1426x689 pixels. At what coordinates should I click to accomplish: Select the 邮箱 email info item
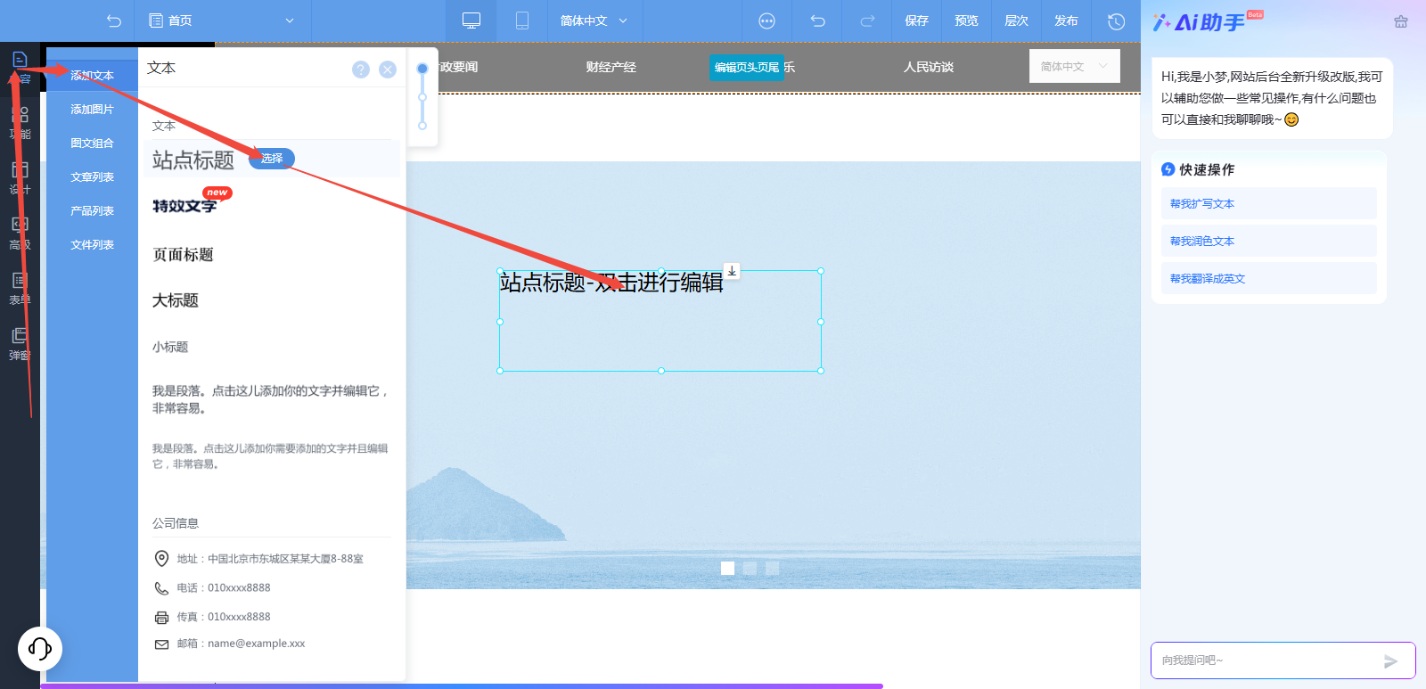(x=230, y=644)
